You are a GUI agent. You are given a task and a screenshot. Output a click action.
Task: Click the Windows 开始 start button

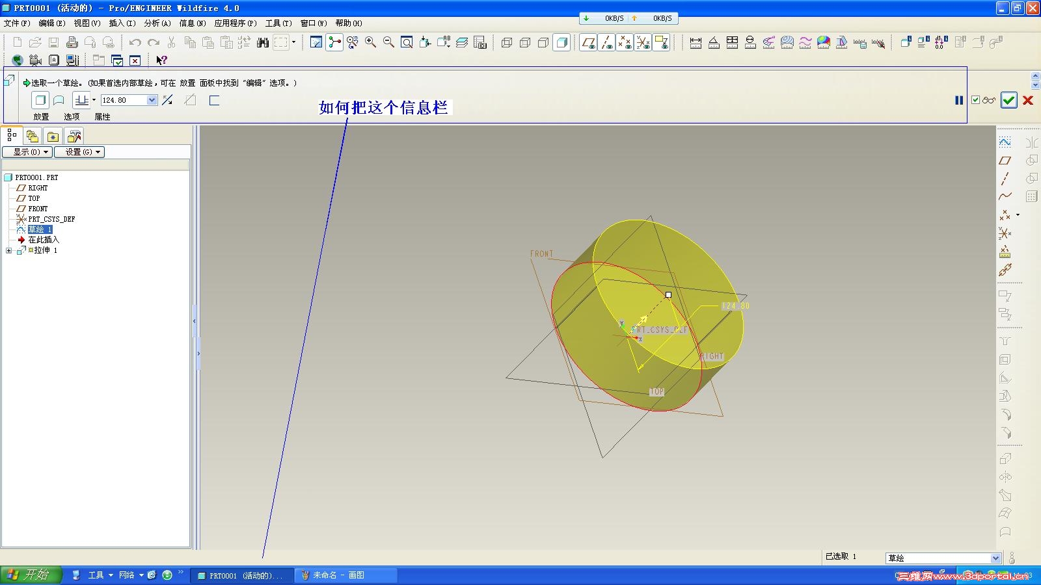point(31,575)
